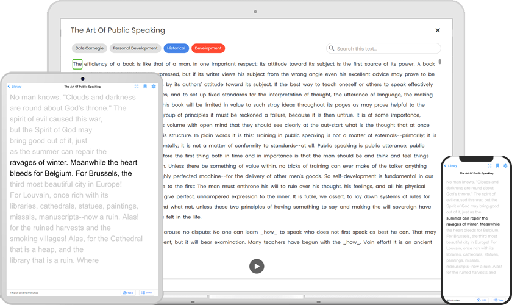Click 'third most beautiful city in Europe!' on tablet
This screenshot has height=305, width=512.
(66, 184)
